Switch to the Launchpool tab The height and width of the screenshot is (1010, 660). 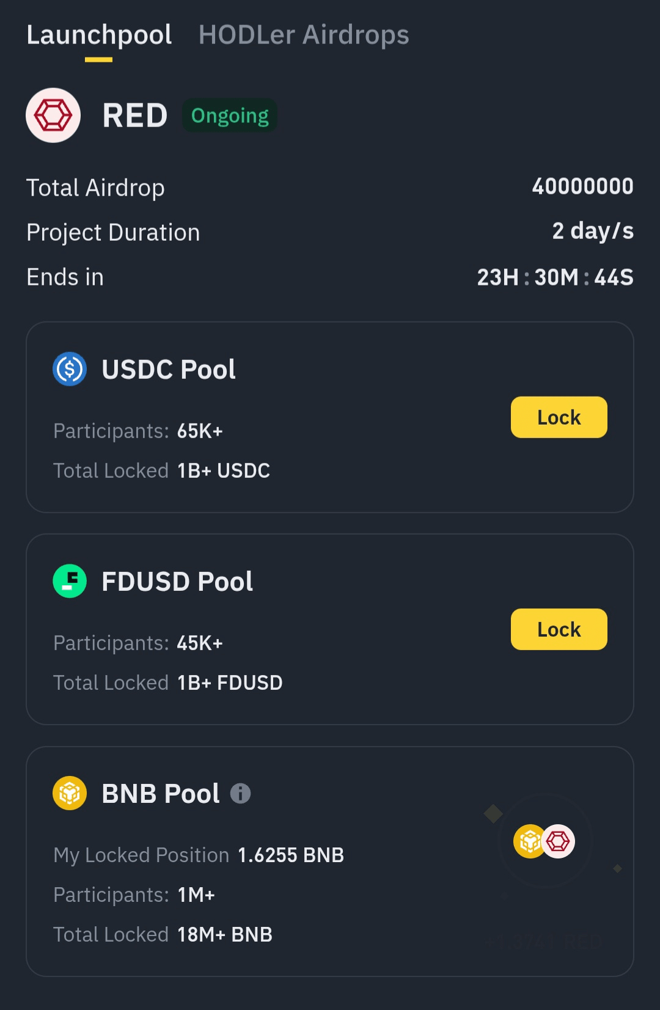[99, 35]
